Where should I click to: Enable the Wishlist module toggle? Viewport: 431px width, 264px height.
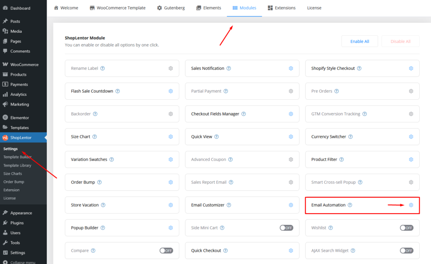click(x=406, y=228)
